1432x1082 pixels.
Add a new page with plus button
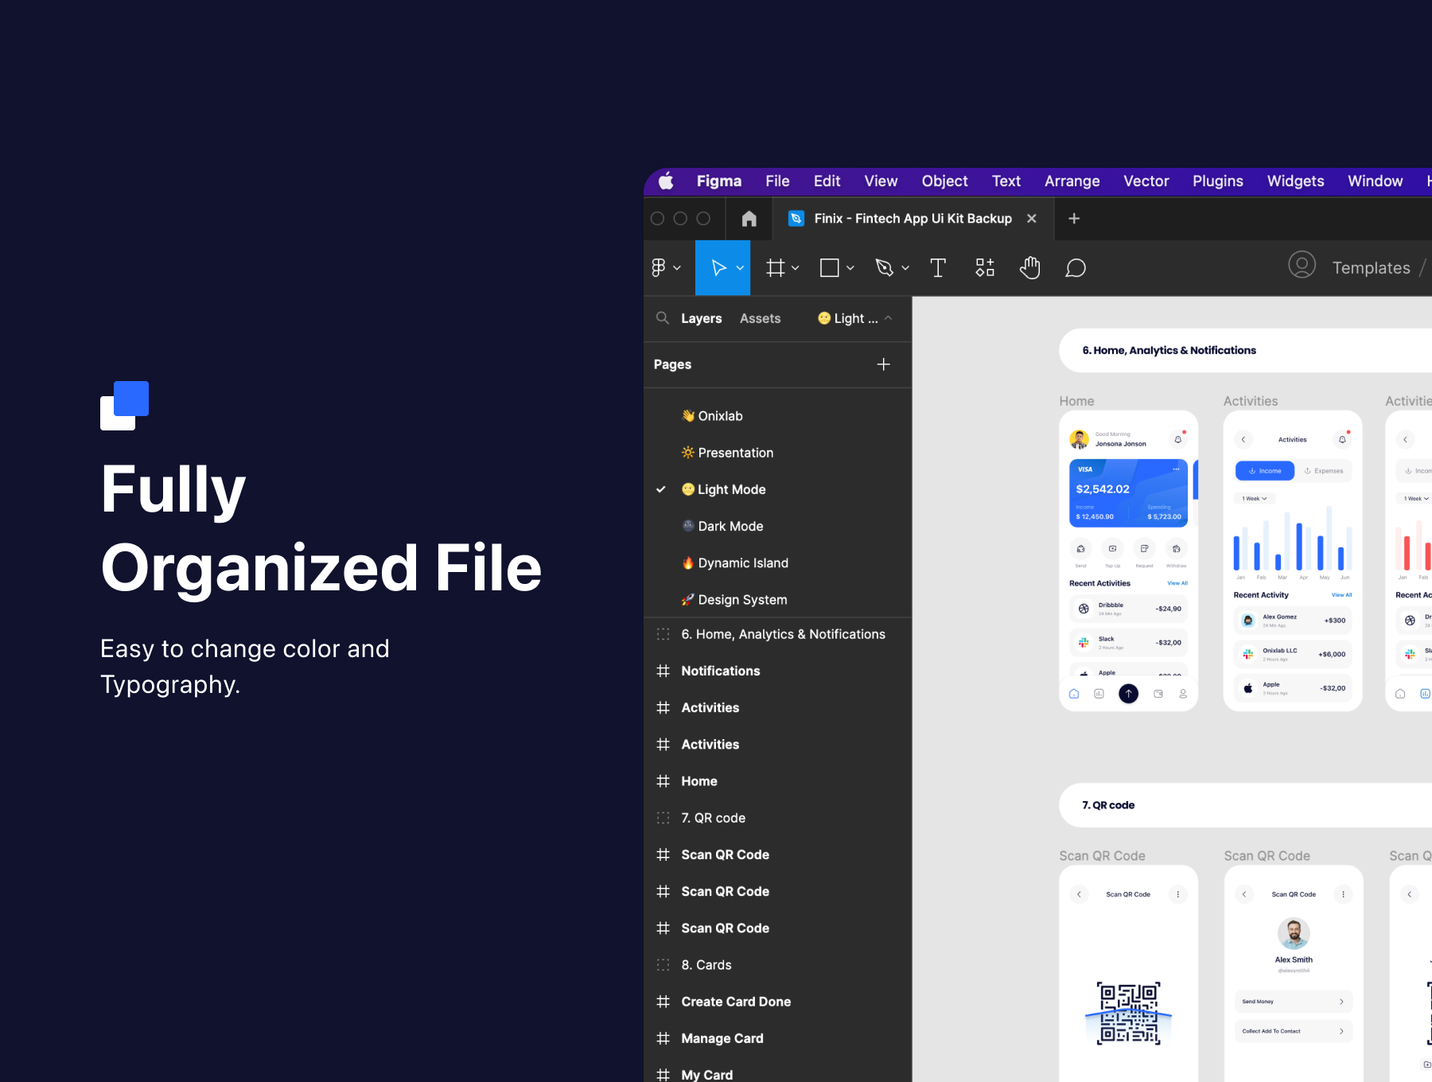coord(883,364)
